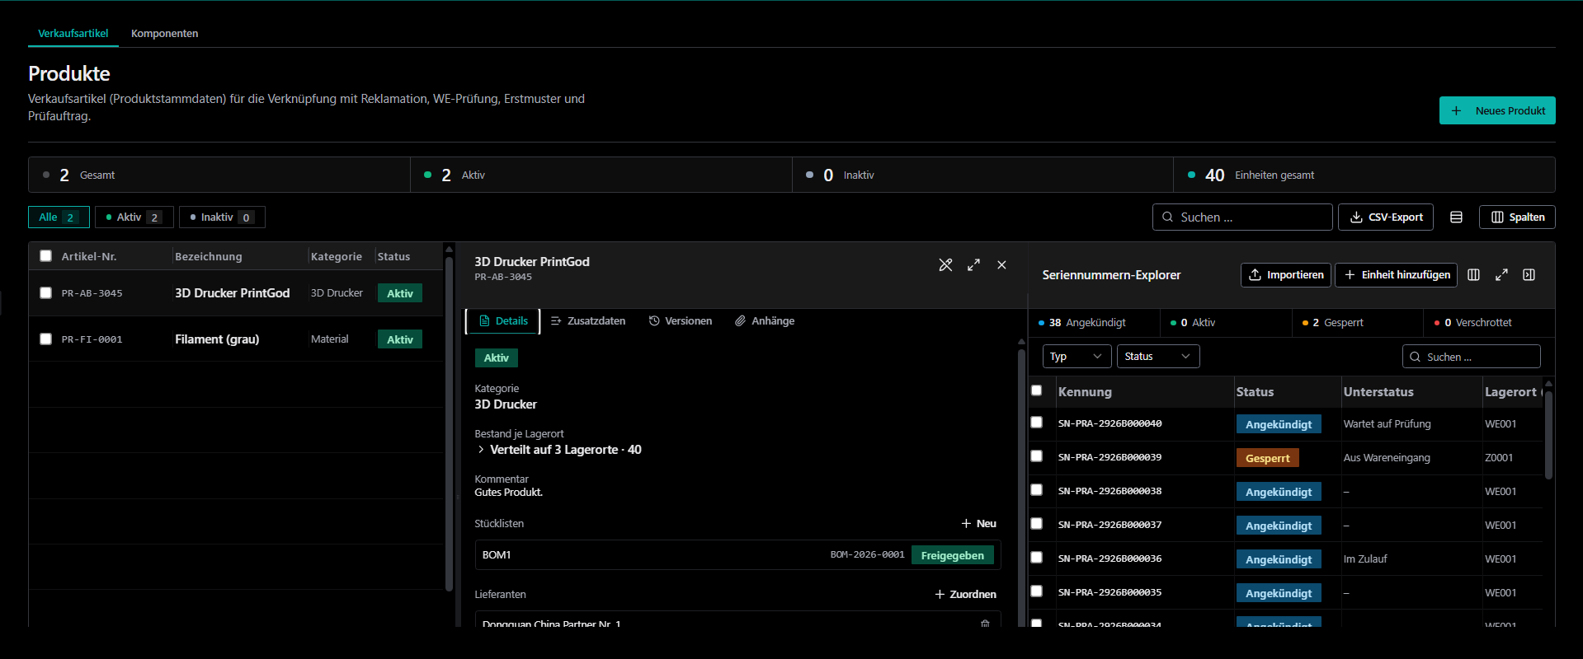The height and width of the screenshot is (659, 1583).
Task: Click the CSV-Export button
Action: click(1386, 217)
